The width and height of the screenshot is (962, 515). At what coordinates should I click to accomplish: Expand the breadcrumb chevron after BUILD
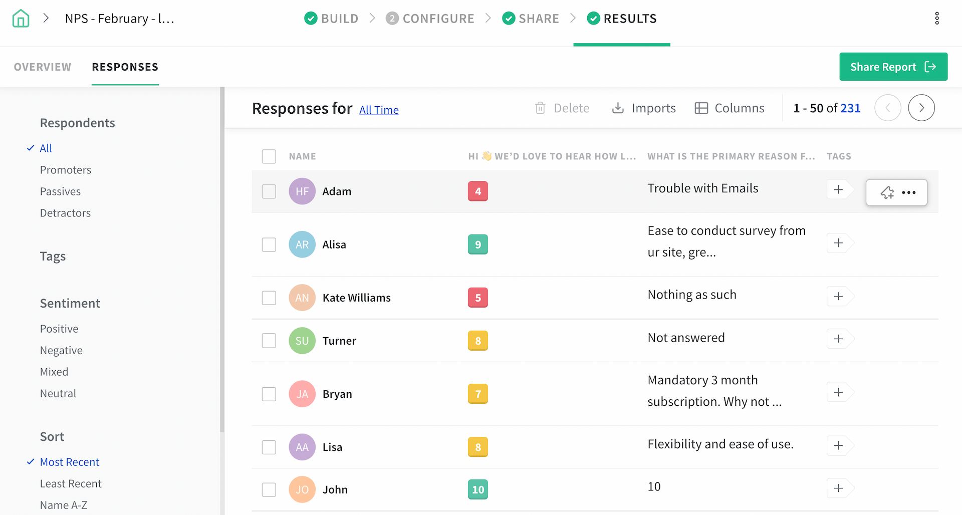click(372, 18)
